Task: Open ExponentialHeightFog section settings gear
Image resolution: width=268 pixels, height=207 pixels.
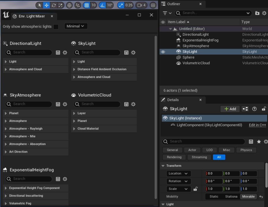Action: (65, 179)
